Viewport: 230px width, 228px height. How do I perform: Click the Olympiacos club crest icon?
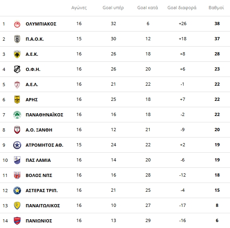17,24
